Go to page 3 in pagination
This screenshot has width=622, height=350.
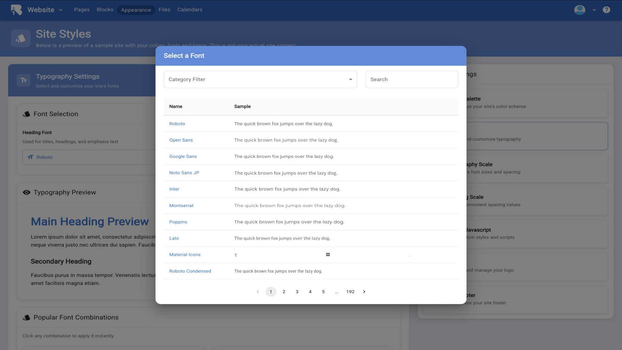point(297,292)
